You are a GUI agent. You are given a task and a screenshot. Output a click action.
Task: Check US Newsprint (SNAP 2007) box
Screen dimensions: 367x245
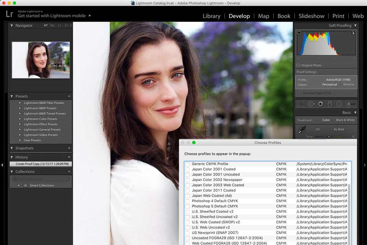tap(187, 233)
